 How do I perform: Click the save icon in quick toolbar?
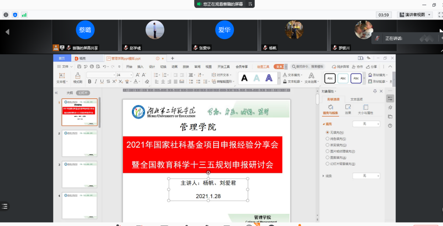79,66
